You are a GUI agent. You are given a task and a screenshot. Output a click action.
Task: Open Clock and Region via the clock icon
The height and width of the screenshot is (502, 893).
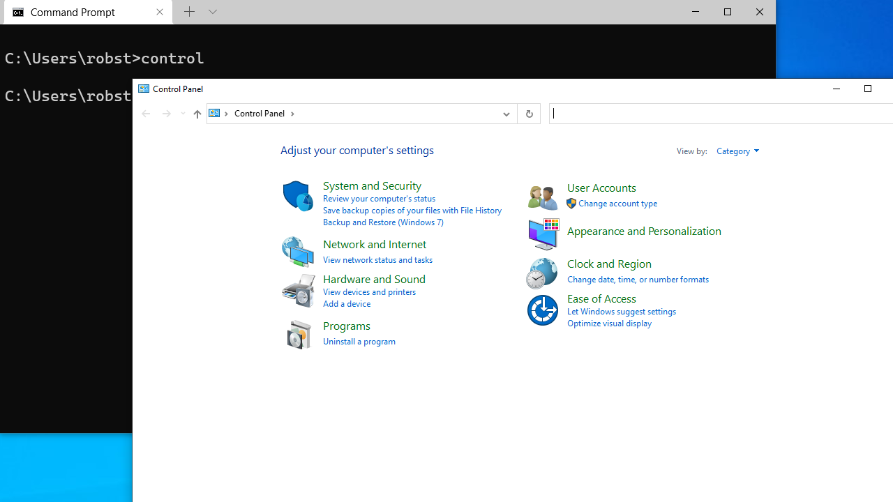click(x=543, y=273)
